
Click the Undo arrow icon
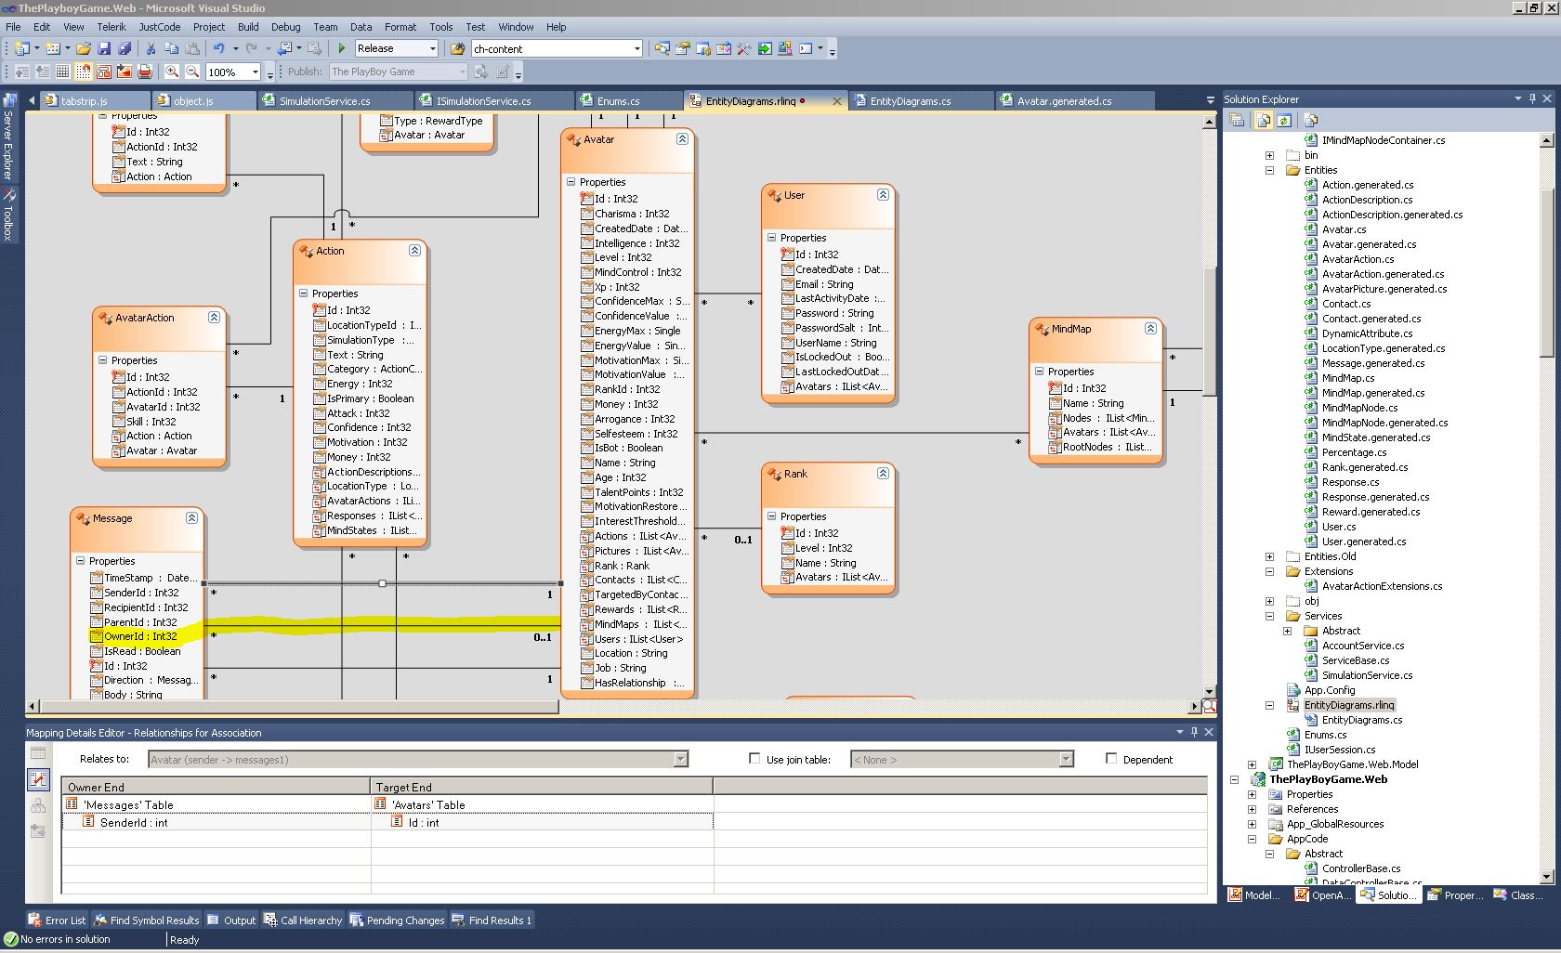pos(218,48)
